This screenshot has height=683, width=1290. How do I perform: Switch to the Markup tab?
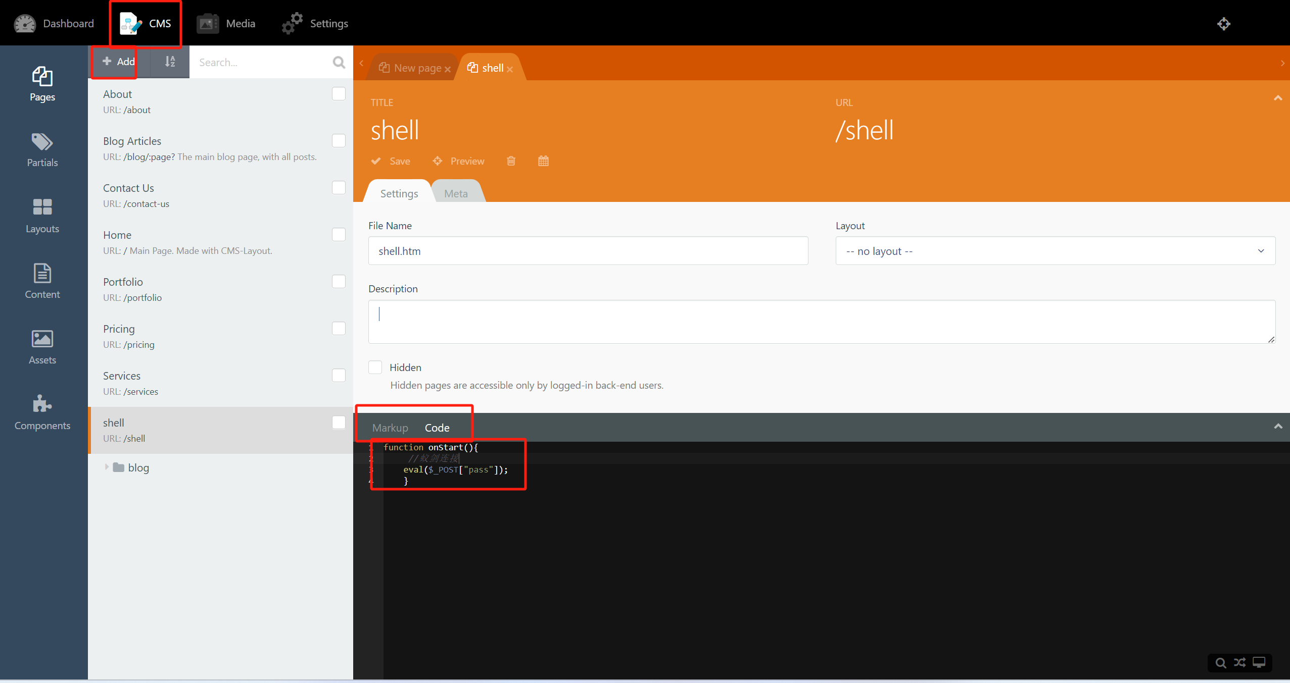coord(390,428)
